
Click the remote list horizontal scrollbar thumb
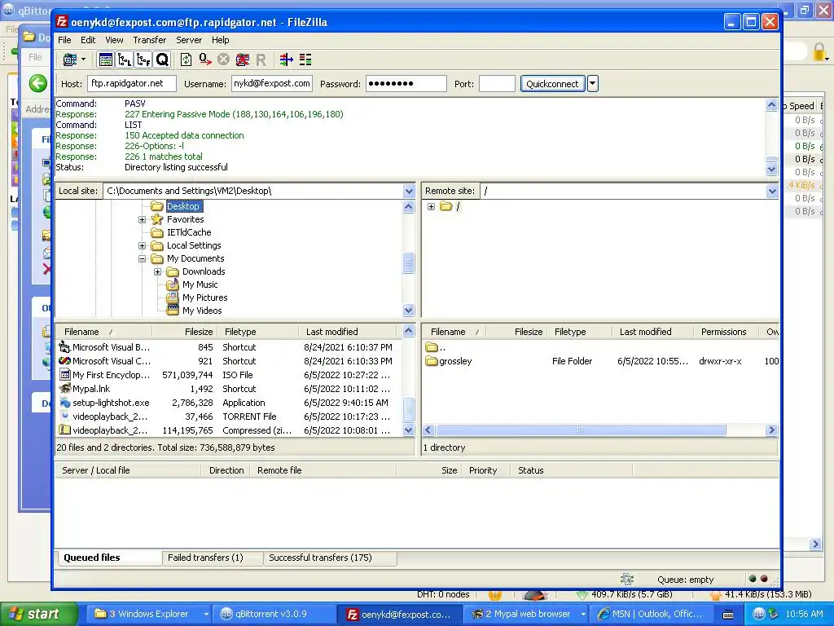580,430
